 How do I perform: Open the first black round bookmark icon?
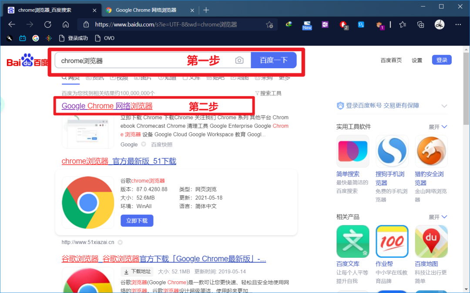[x=9, y=38]
